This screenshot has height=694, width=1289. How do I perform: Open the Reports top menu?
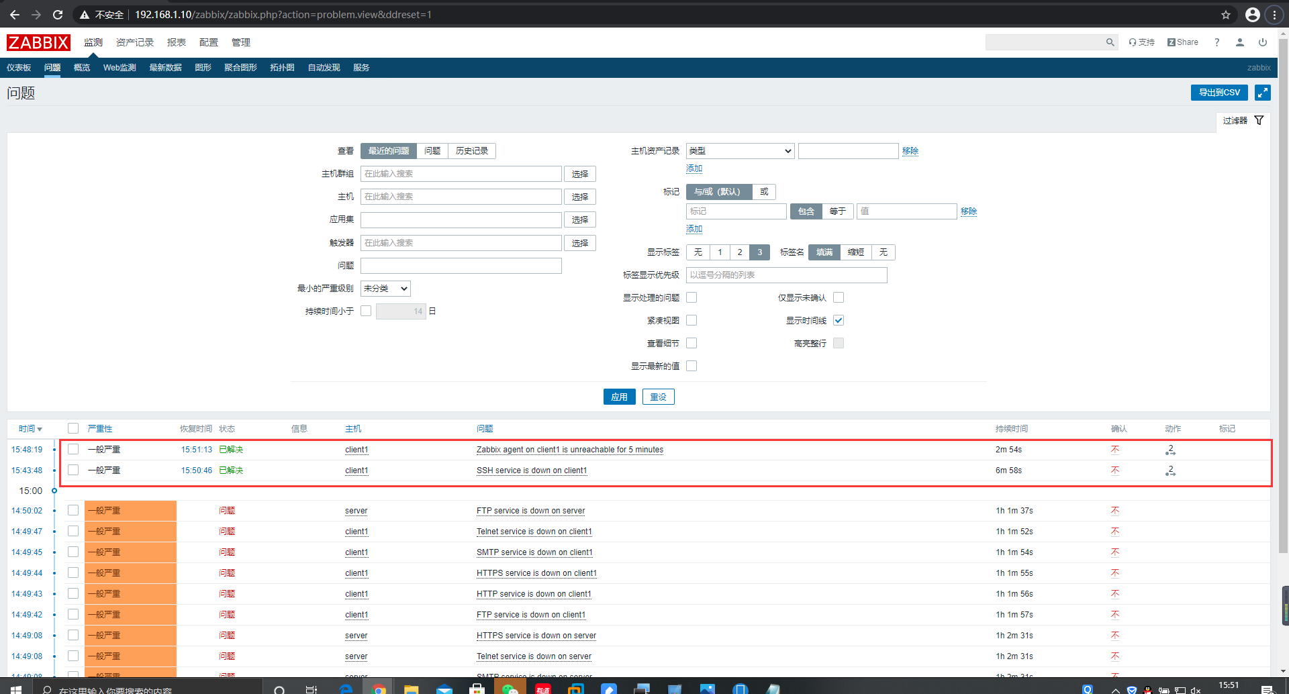tap(177, 42)
